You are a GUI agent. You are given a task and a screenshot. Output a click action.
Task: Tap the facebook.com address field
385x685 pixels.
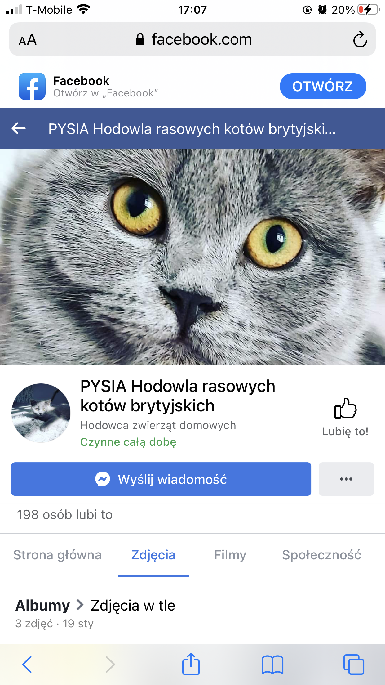[x=192, y=39]
